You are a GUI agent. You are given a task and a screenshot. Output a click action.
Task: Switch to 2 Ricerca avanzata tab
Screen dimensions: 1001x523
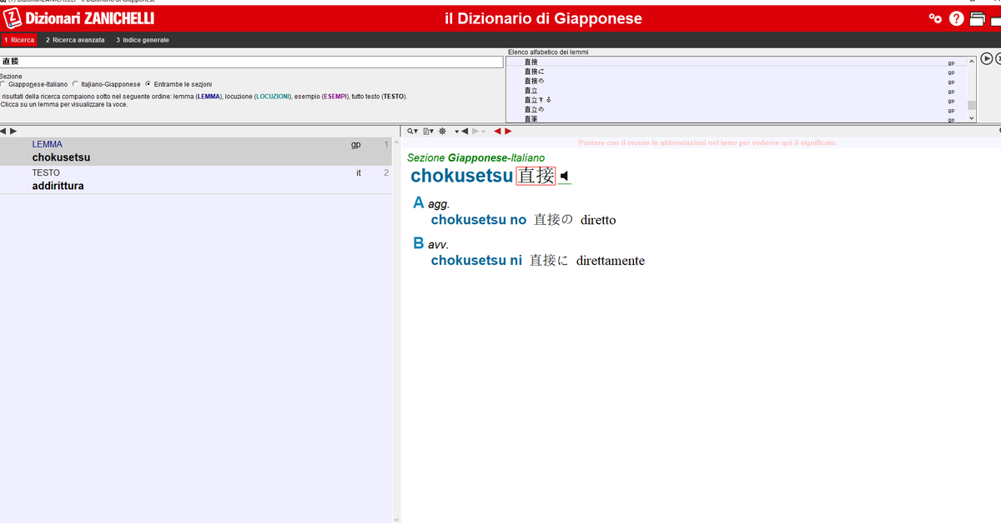pyautogui.click(x=75, y=39)
